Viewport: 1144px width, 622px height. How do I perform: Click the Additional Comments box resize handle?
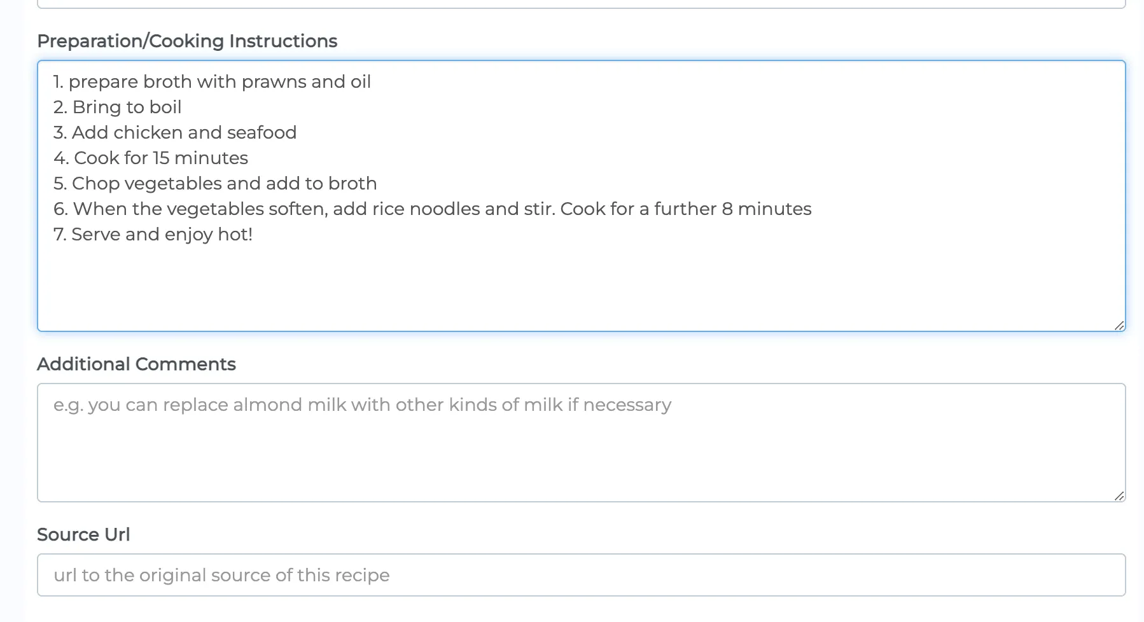1119,495
